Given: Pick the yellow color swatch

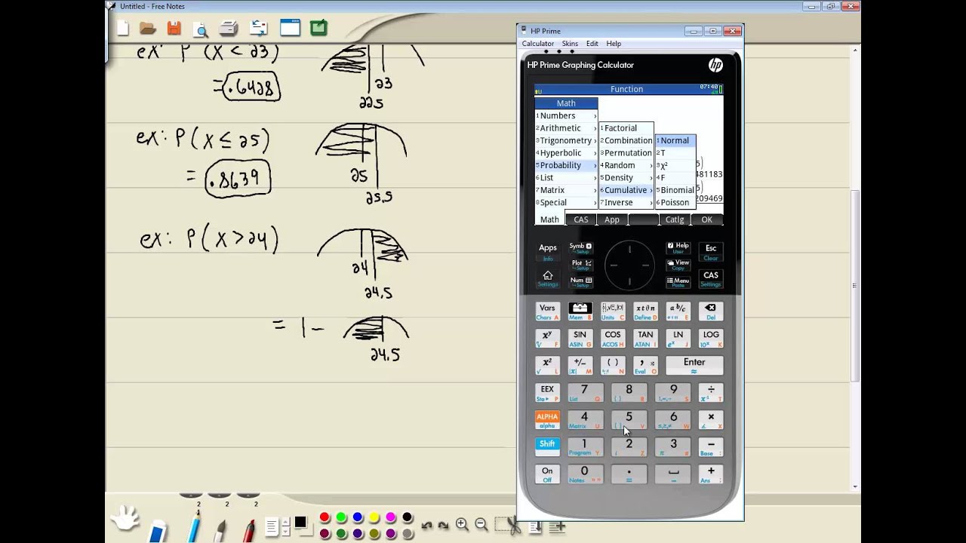Looking at the screenshot, I should [374, 517].
